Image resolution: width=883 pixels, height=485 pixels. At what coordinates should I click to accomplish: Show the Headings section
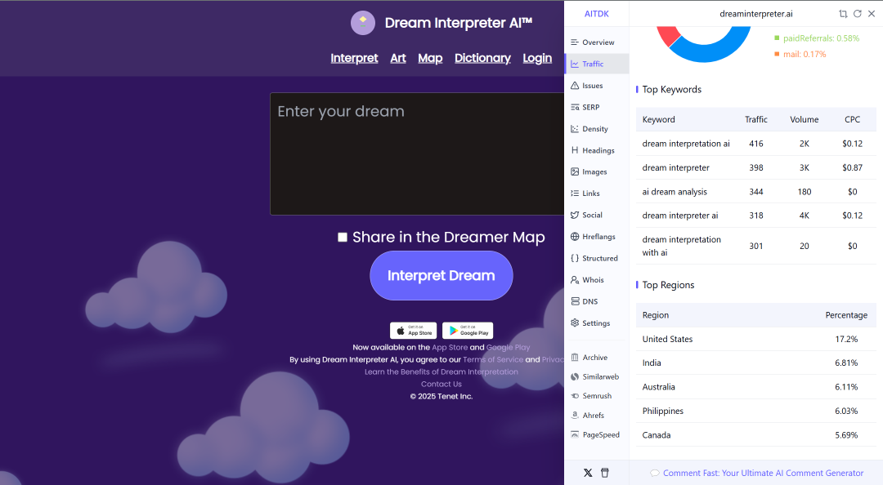point(596,150)
